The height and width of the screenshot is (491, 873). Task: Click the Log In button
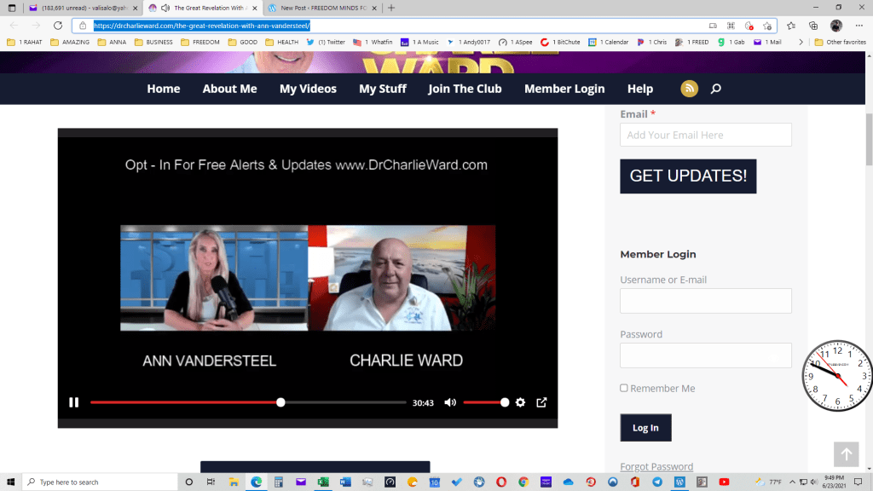[x=645, y=428]
